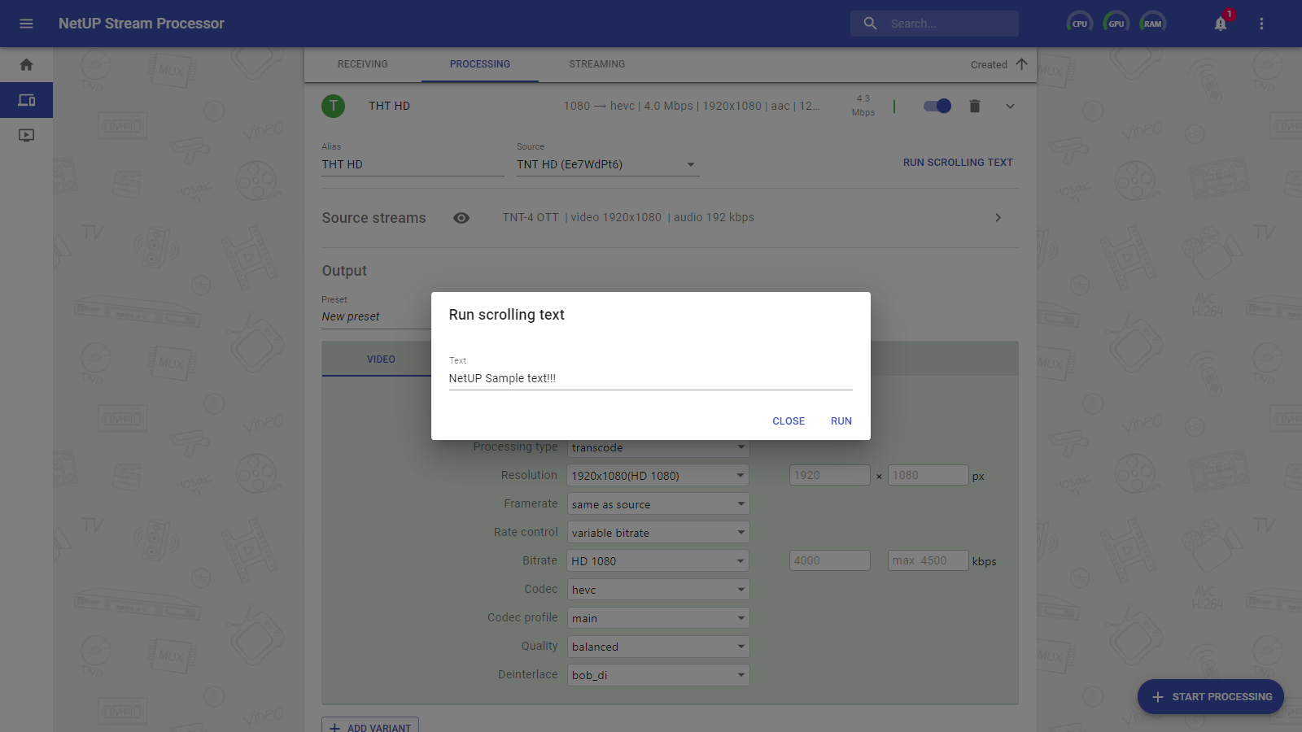This screenshot has width=1302, height=732.
Task: Open the three-dot options menu
Action: point(1261,24)
